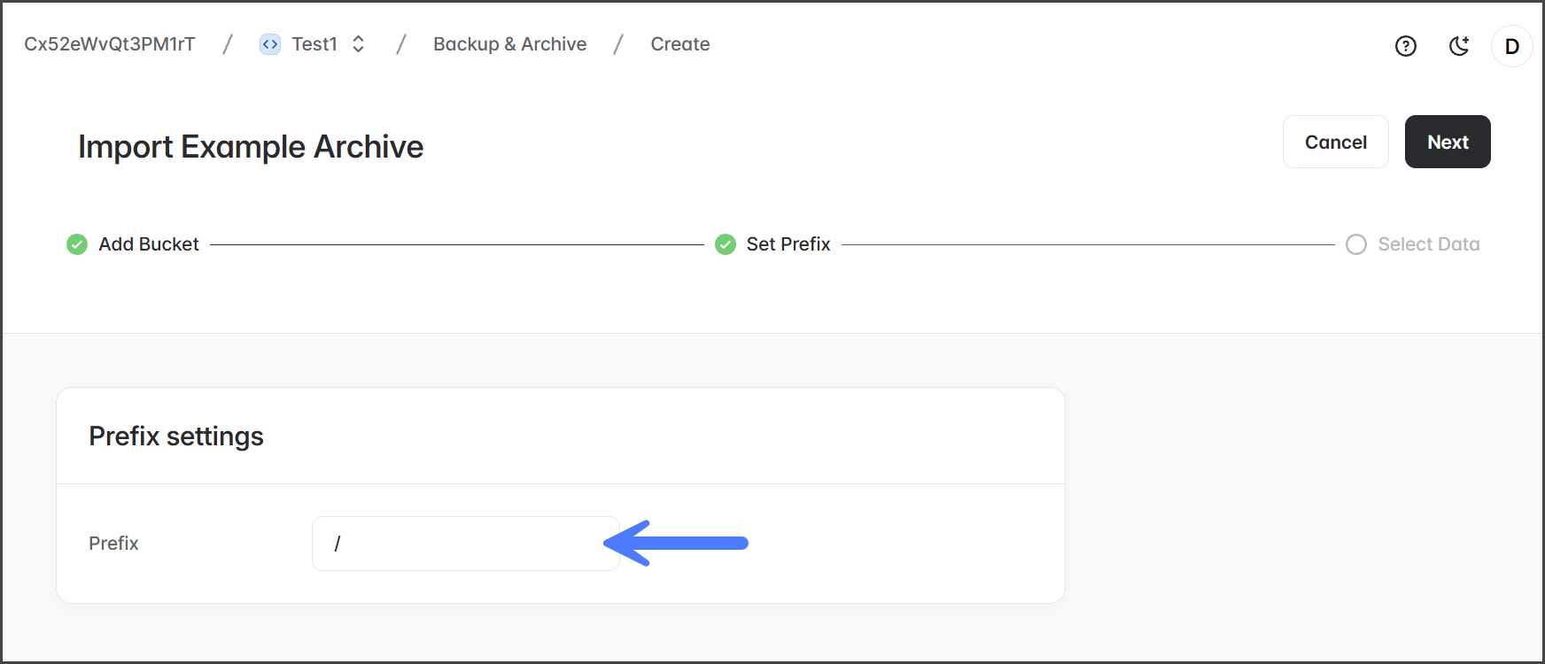Focus the Prefix input field
Image resolution: width=1545 pixels, height=664 pixels.
point(465,544)
